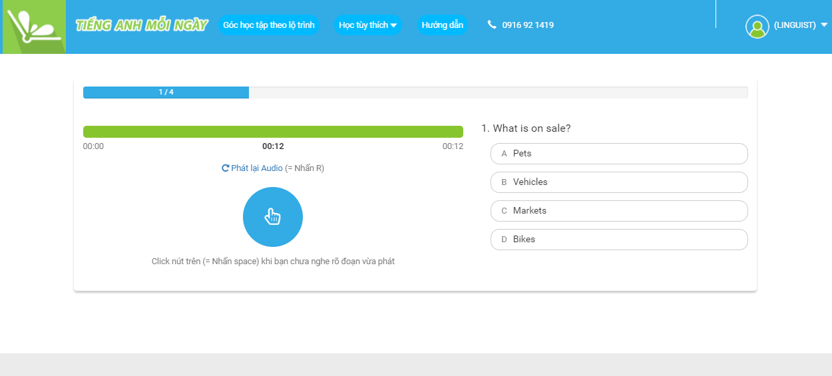Click the green site logo icon
Screen dimensions: 832x376
(33, 27)
